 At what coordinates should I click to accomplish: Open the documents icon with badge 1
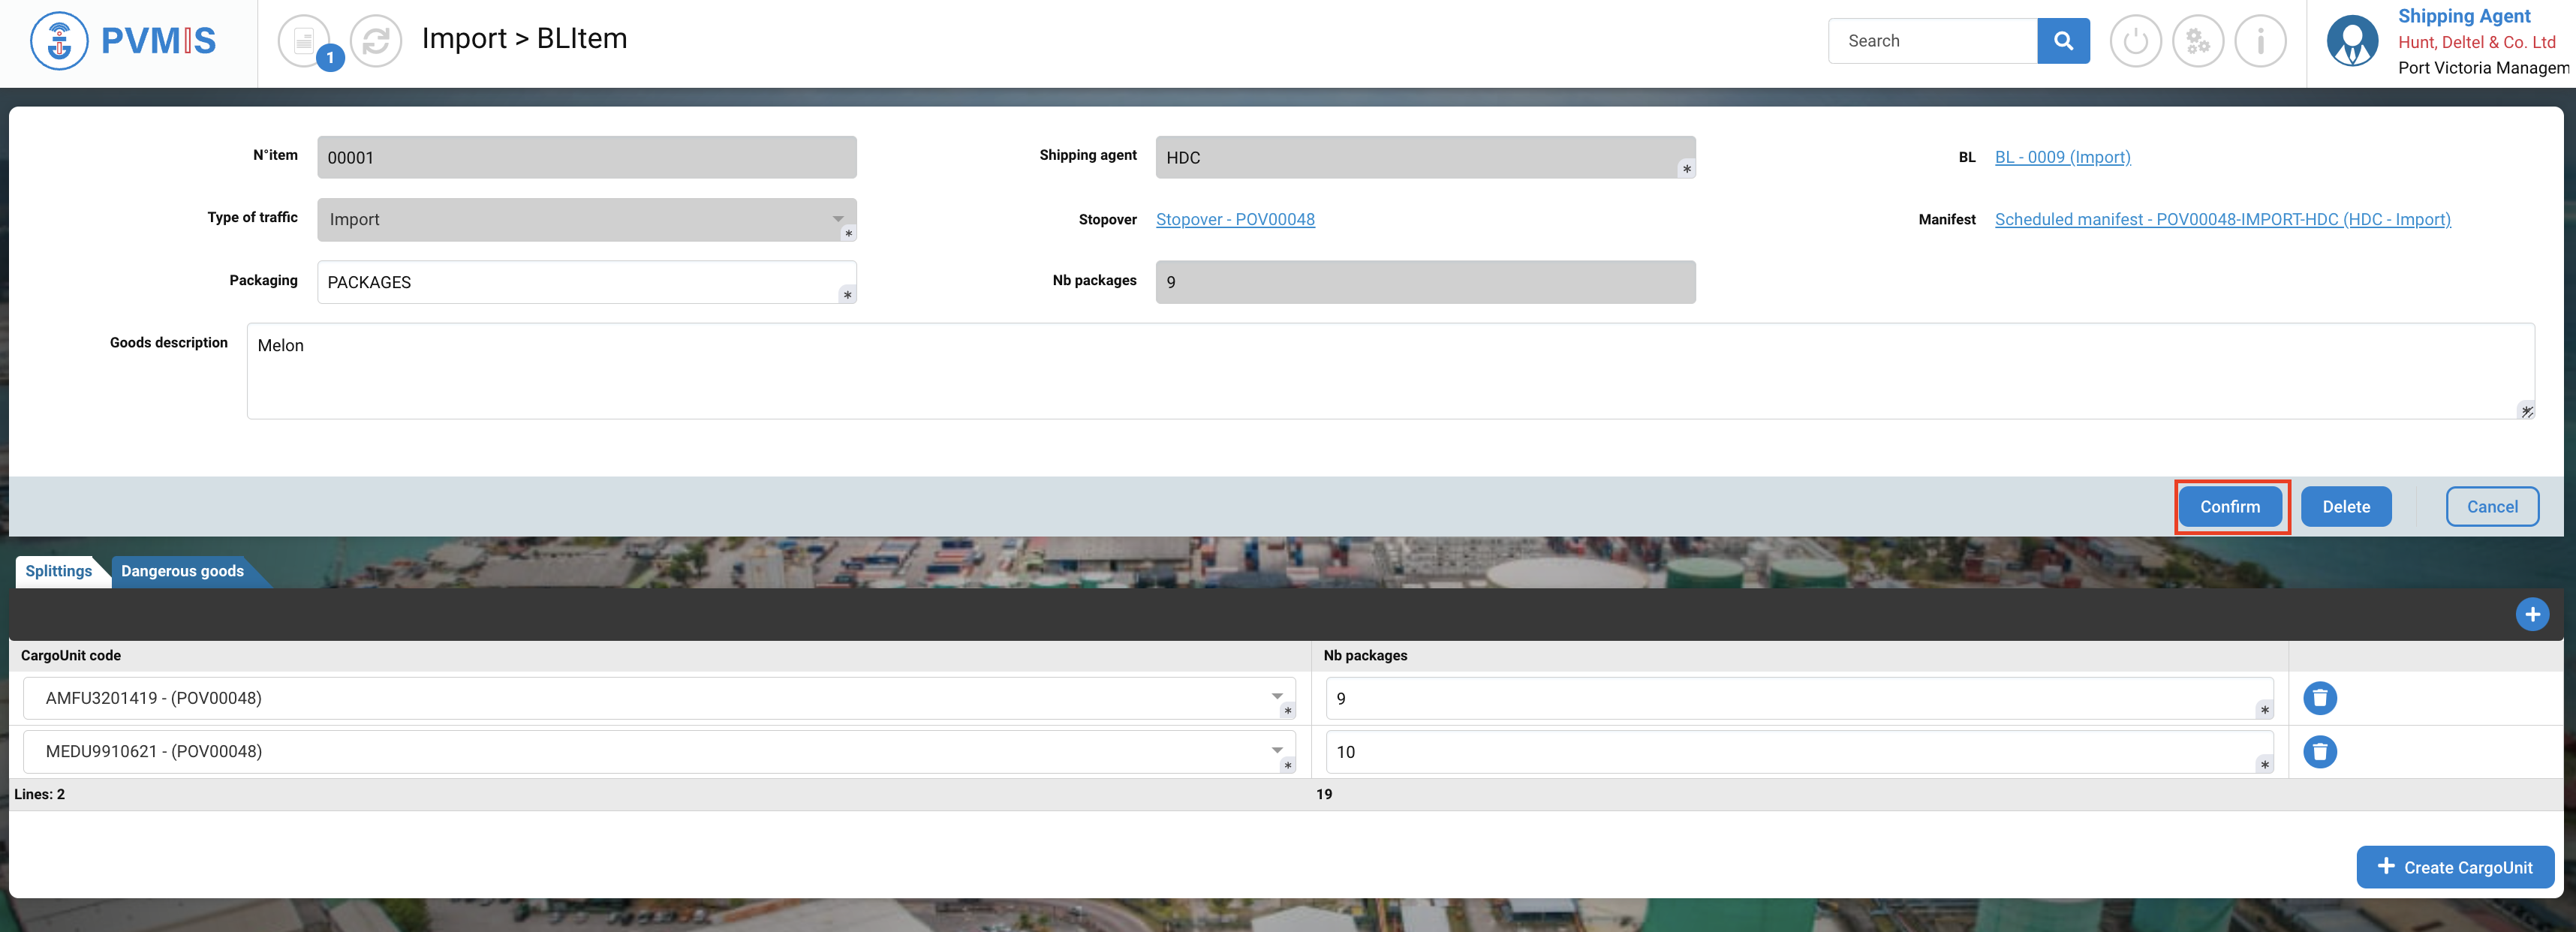(304, 41)
